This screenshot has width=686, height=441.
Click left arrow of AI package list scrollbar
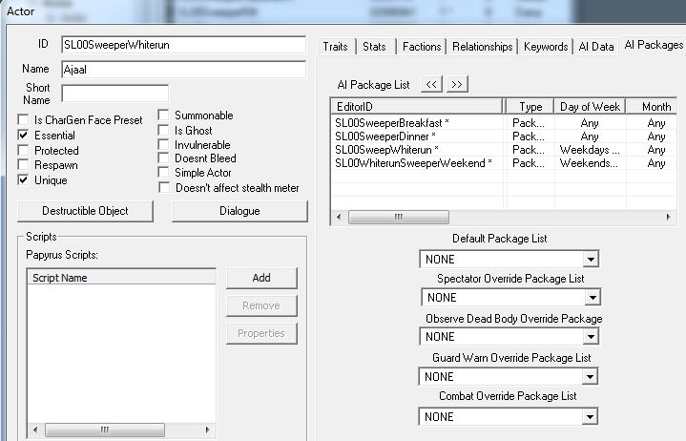pos(339,217)
